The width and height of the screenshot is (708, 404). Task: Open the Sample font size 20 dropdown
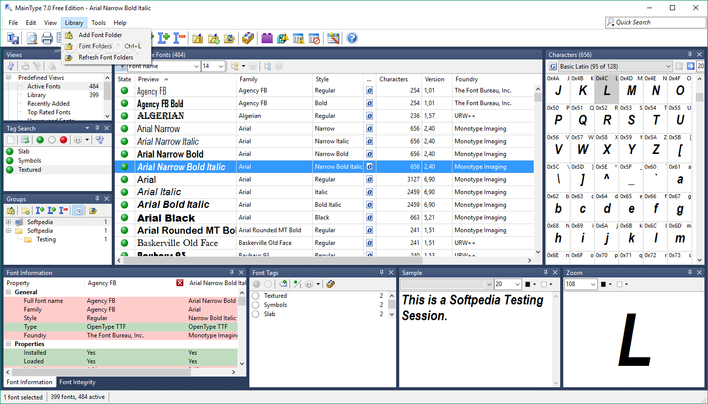pos(518,285)
